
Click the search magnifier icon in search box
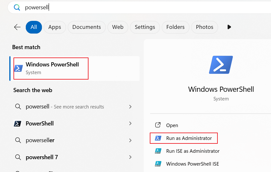[17, 7]
